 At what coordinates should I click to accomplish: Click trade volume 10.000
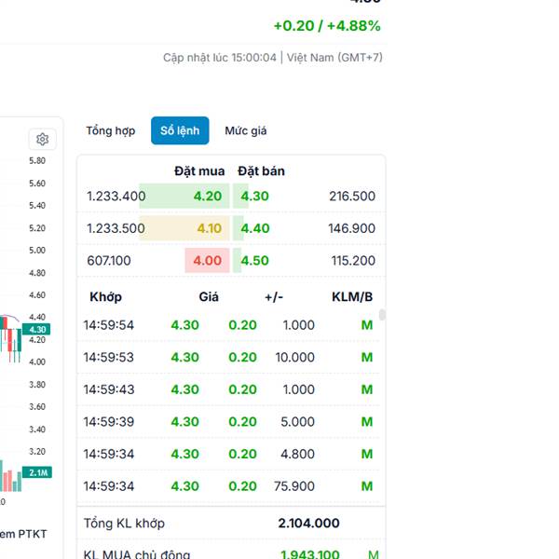pyautogui.click(x=294, y=357)
